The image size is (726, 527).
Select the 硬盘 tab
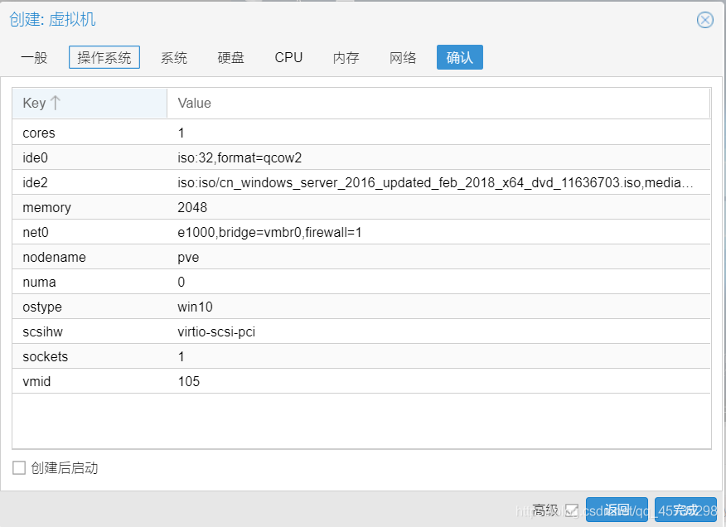click(230, 57)
